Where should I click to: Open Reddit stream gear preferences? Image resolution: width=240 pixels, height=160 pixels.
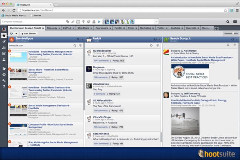[151, 46]
